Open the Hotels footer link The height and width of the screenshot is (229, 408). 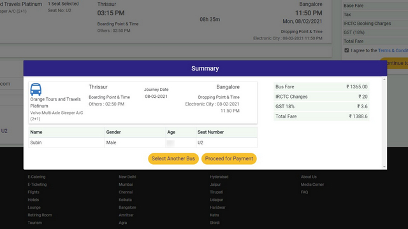pyautogui.click(x=33, y=200)
